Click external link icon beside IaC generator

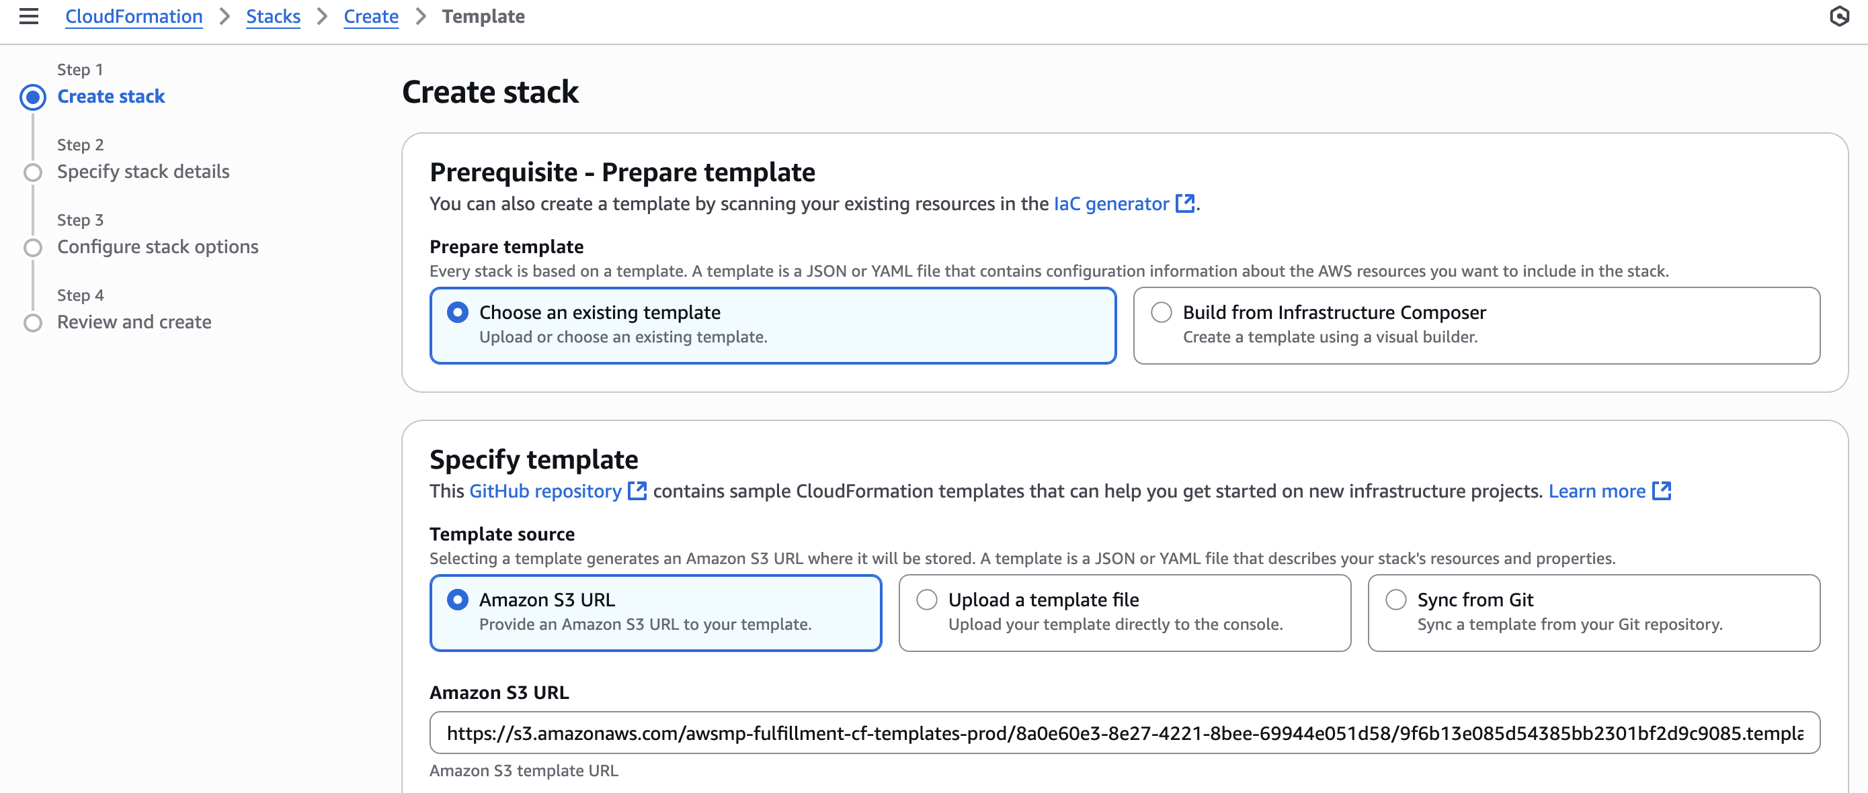click(1184, 203)
